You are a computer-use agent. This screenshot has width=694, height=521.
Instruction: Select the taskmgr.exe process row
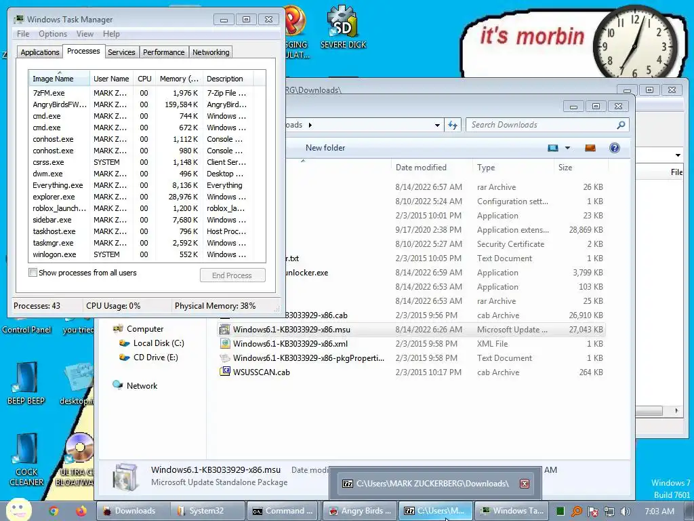point(147,243)
